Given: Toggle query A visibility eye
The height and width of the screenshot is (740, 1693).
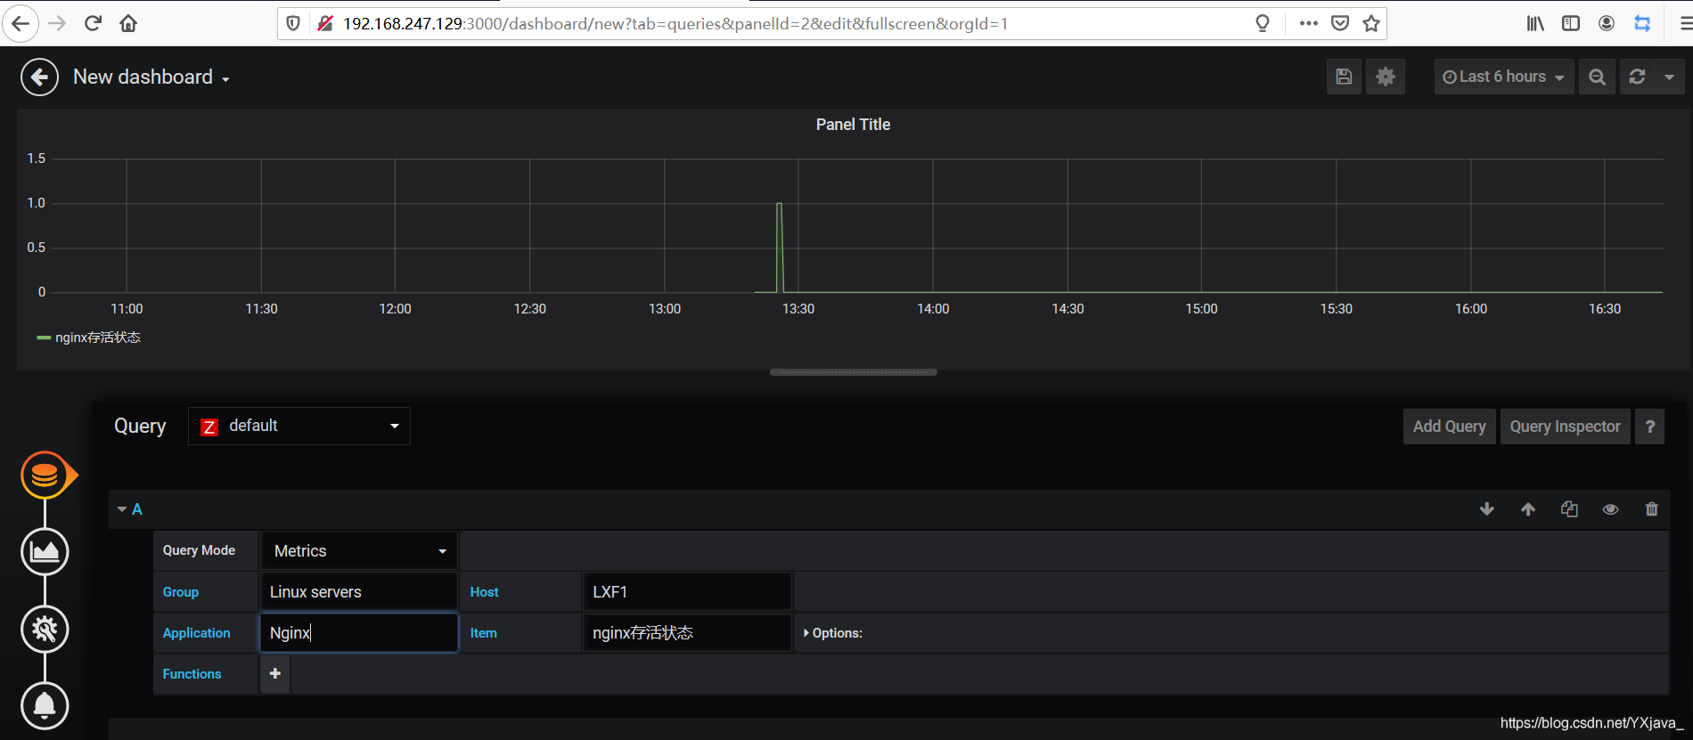Looking at the screenshot, I should click(x=1610, y=509).
